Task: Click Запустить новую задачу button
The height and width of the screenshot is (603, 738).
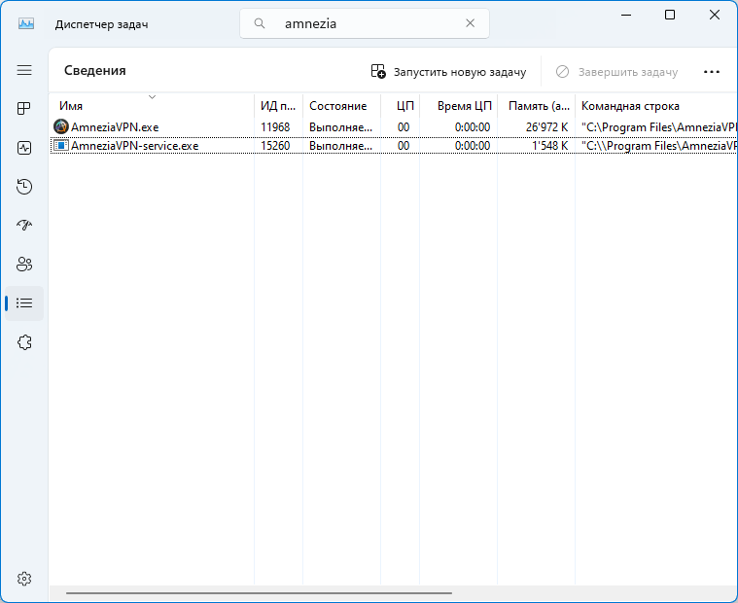Action: click(x=448, y=72)
